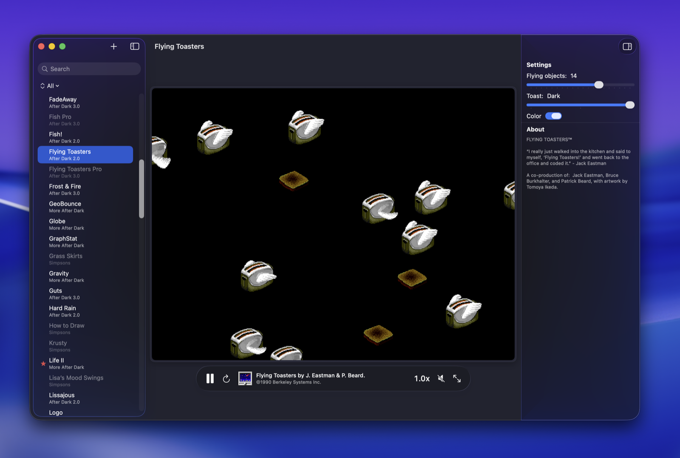Screen dimensions: 680x458
Task: Click the FLYING TOASTERS™ label
Action: 549,139
